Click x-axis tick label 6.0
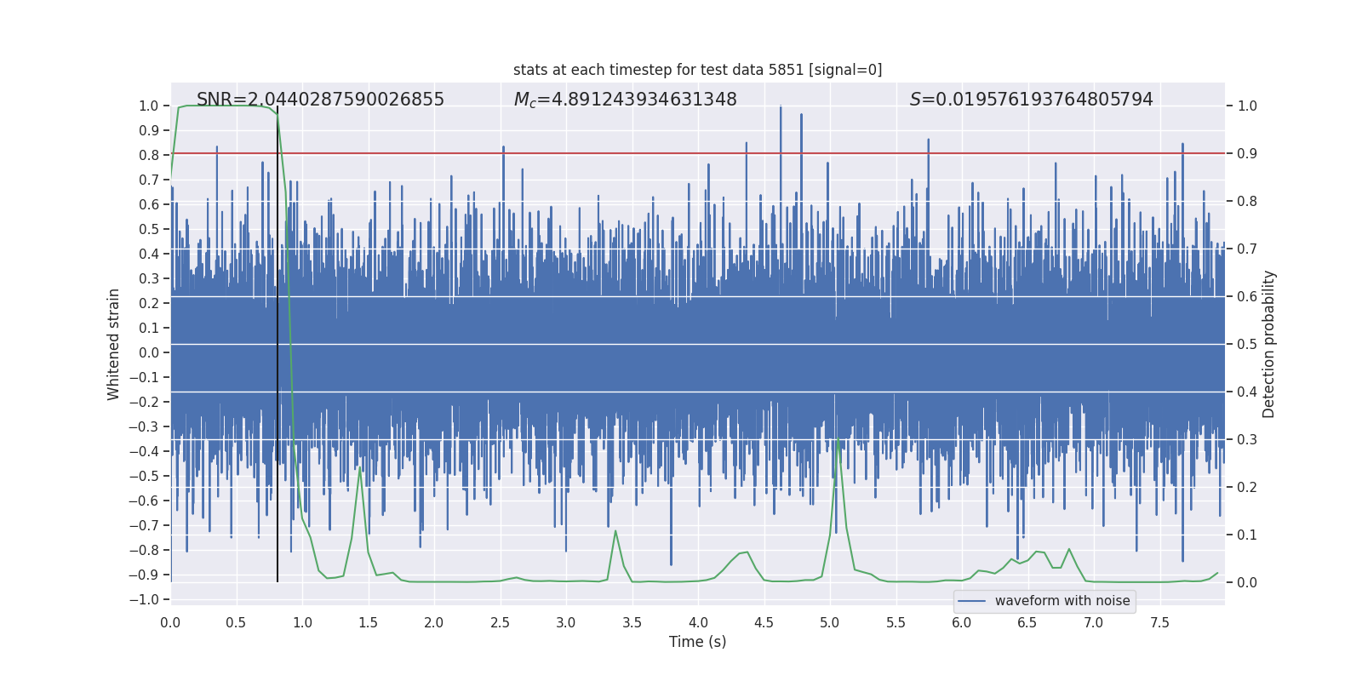The height and width of the screenshot is (681, 1362). (x=962, y=622)
